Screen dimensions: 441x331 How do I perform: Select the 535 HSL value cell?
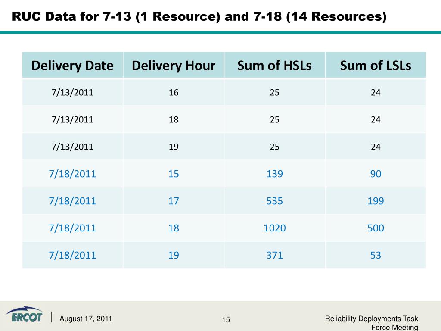click(x=274, y=201)
